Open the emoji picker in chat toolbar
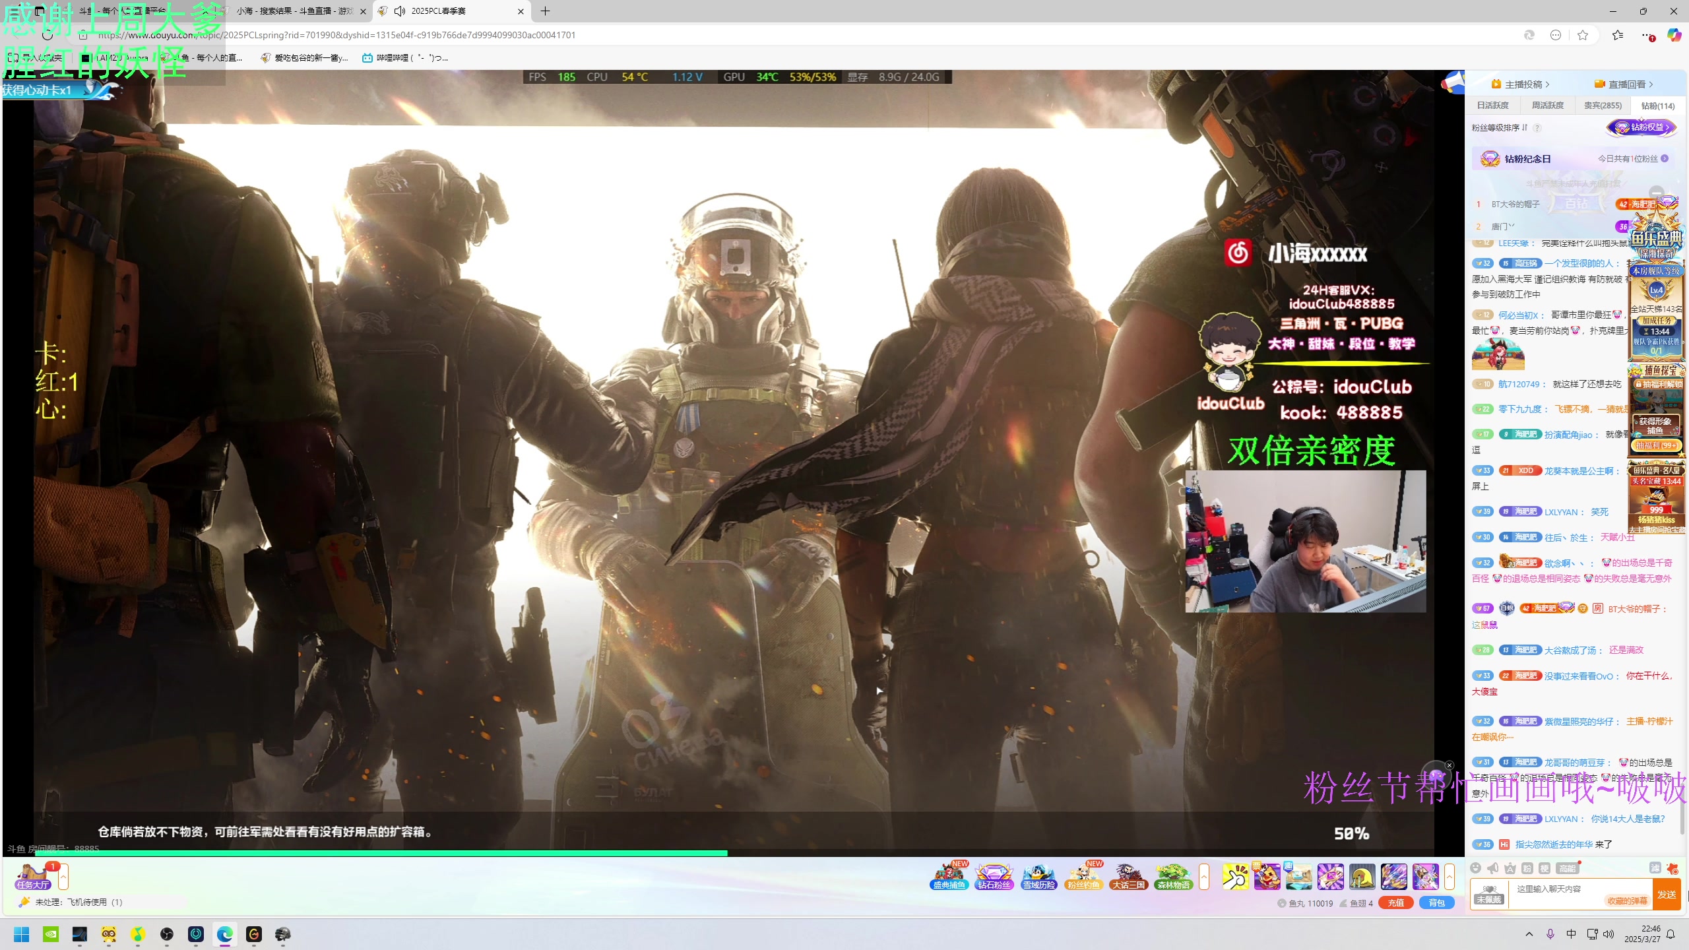 coord(1477,868)
